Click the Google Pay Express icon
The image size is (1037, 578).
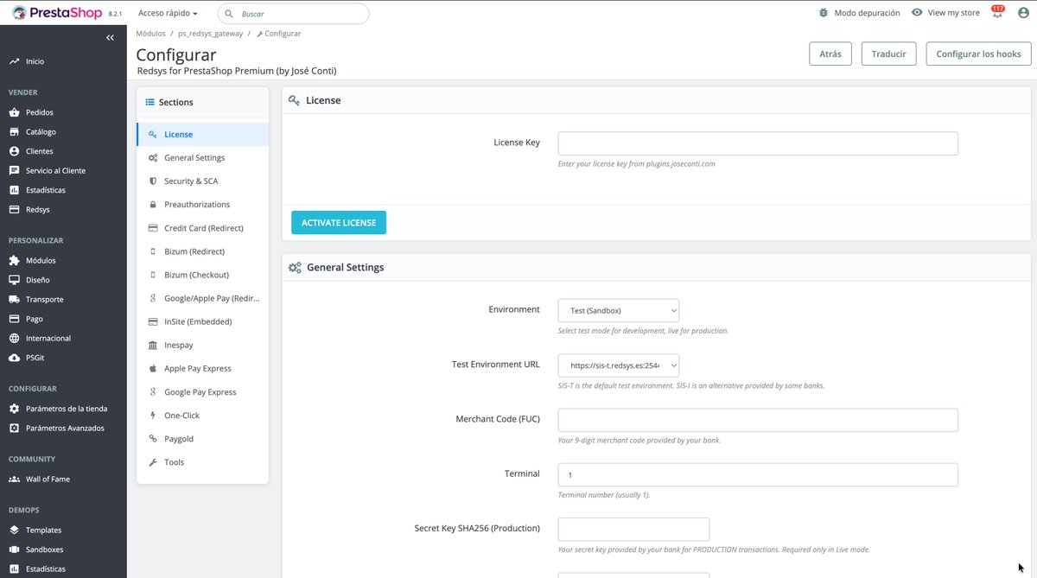[x=153, y=392]
